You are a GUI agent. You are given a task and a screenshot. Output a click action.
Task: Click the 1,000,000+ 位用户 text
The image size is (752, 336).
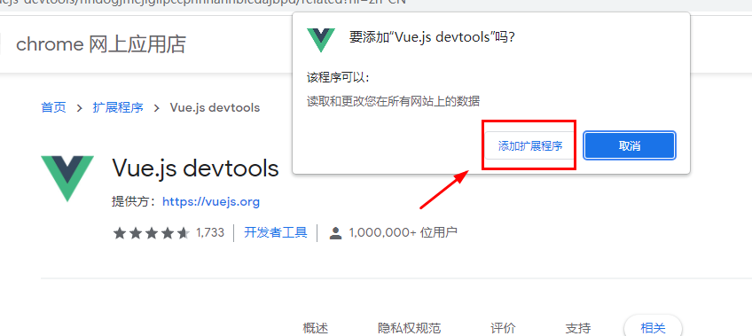(x=403, y=232)
